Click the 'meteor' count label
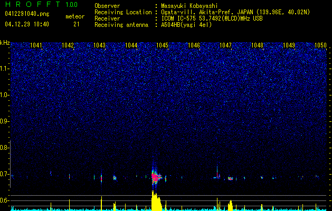The width and height of the screenshot is (332, 211). [75, 16]
